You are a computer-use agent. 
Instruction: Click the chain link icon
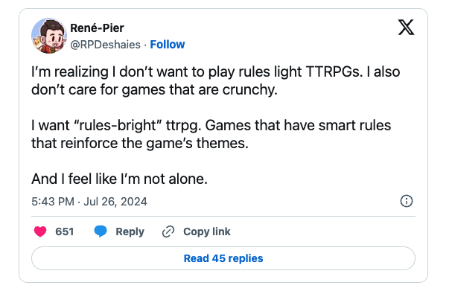point(168,231)
